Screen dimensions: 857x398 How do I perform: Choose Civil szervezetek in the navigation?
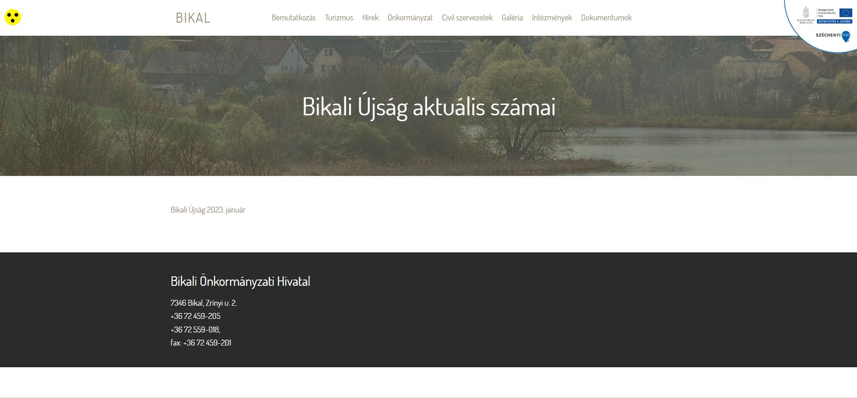[x=467, y=18]
